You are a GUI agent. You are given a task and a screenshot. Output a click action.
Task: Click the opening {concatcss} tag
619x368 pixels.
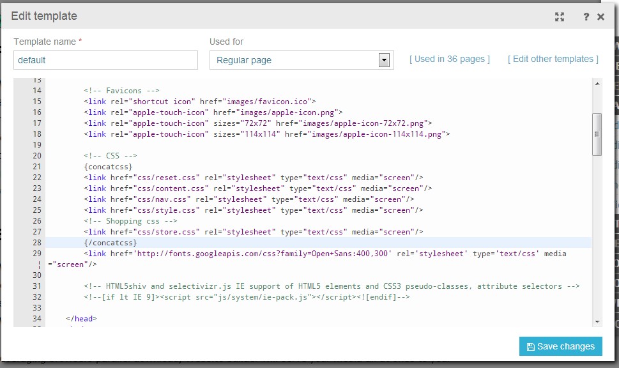click(108, 167)
